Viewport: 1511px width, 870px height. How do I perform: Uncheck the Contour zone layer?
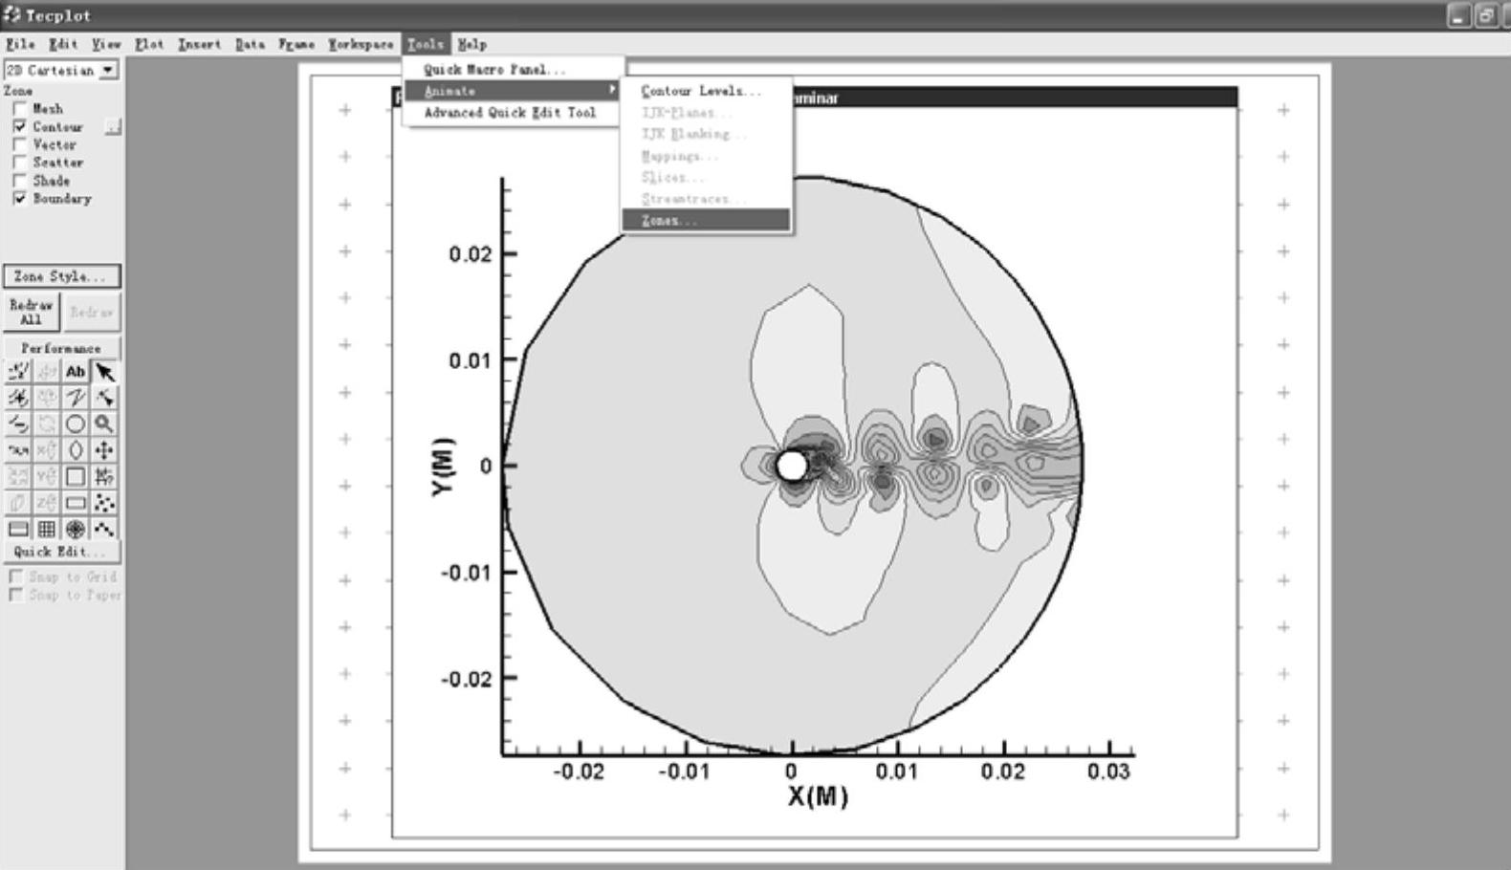(x=20, y=127)
